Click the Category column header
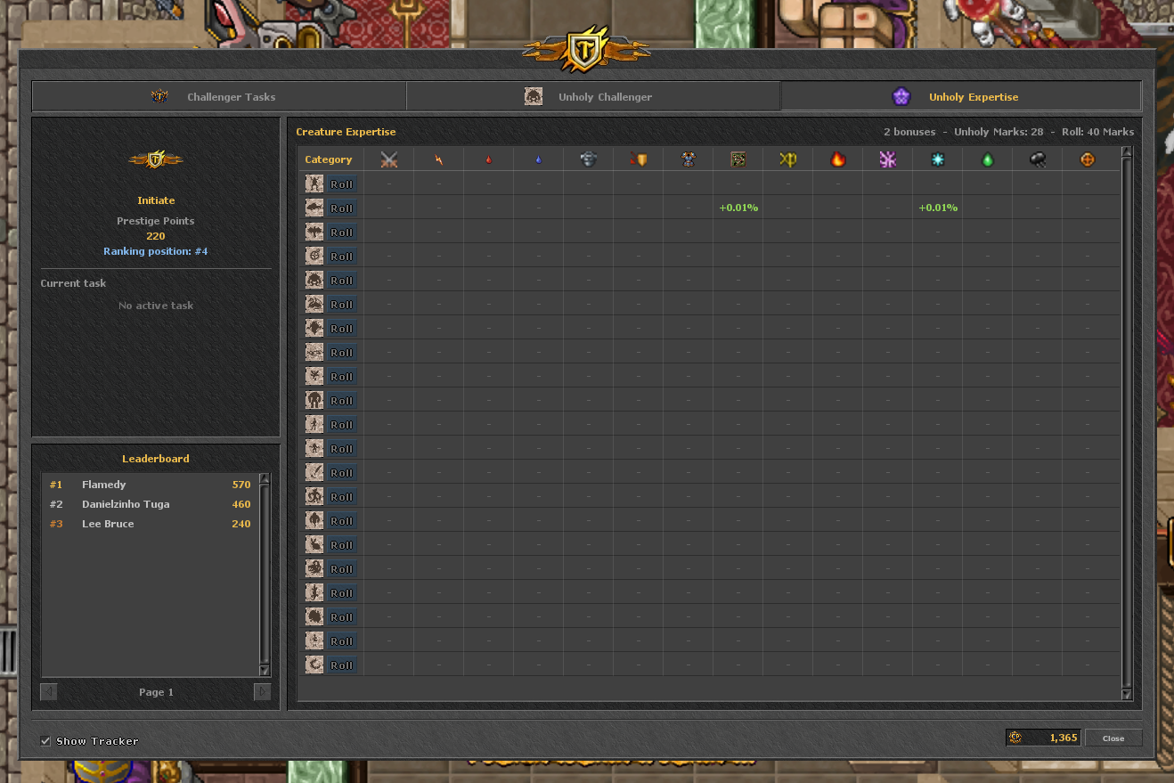The width and height of the screenshot is (1174, 783). tap(329, 159)
